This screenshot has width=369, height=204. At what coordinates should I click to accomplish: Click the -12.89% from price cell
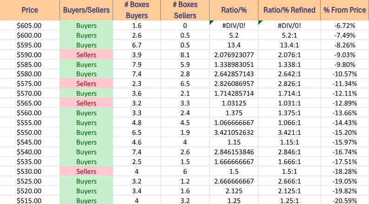tap(344, 104)
